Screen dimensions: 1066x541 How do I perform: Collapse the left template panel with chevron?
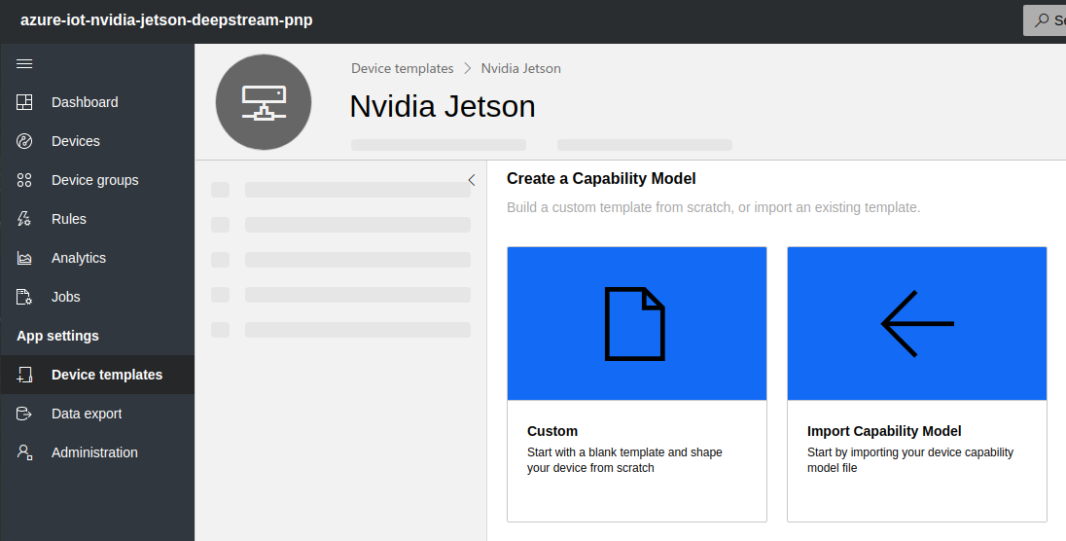coord(472,180)
